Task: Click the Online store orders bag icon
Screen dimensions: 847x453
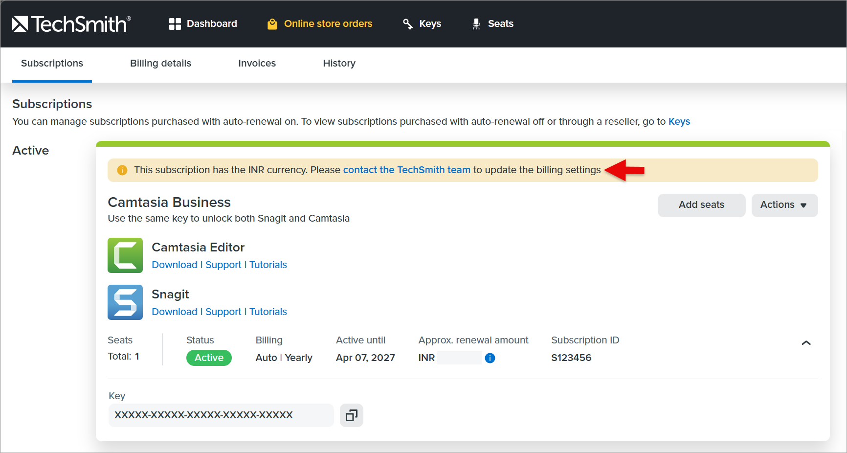Action: [272, 24]
